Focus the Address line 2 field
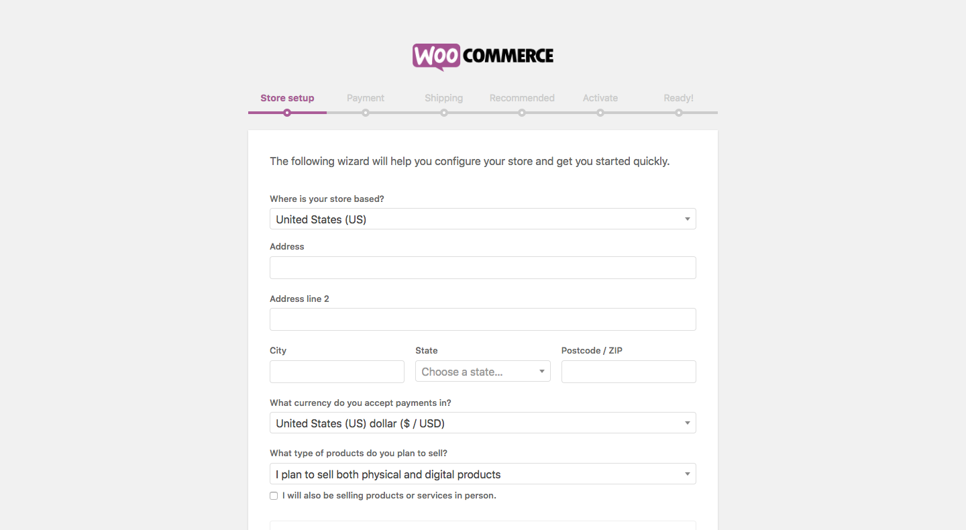Viewport: 966px width, 530px height. coord(483,319)
